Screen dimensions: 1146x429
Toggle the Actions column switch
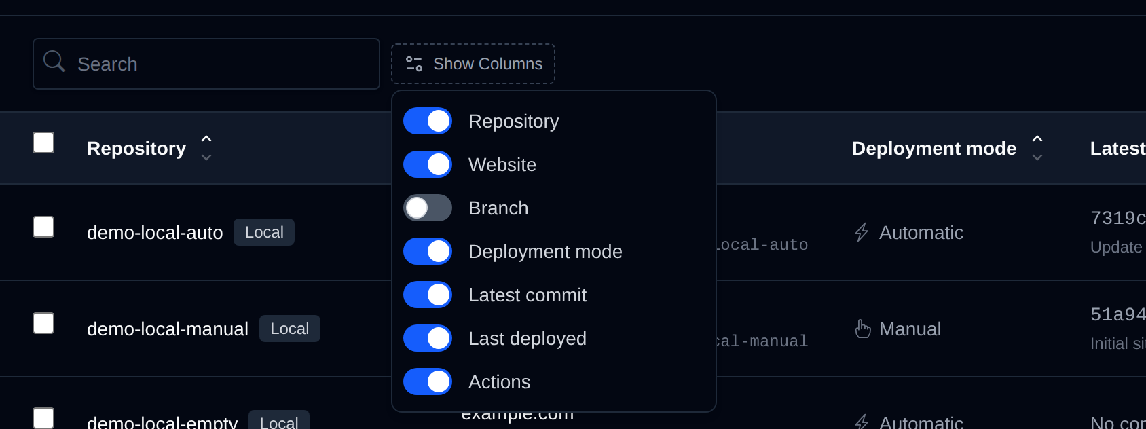point(428,381)
